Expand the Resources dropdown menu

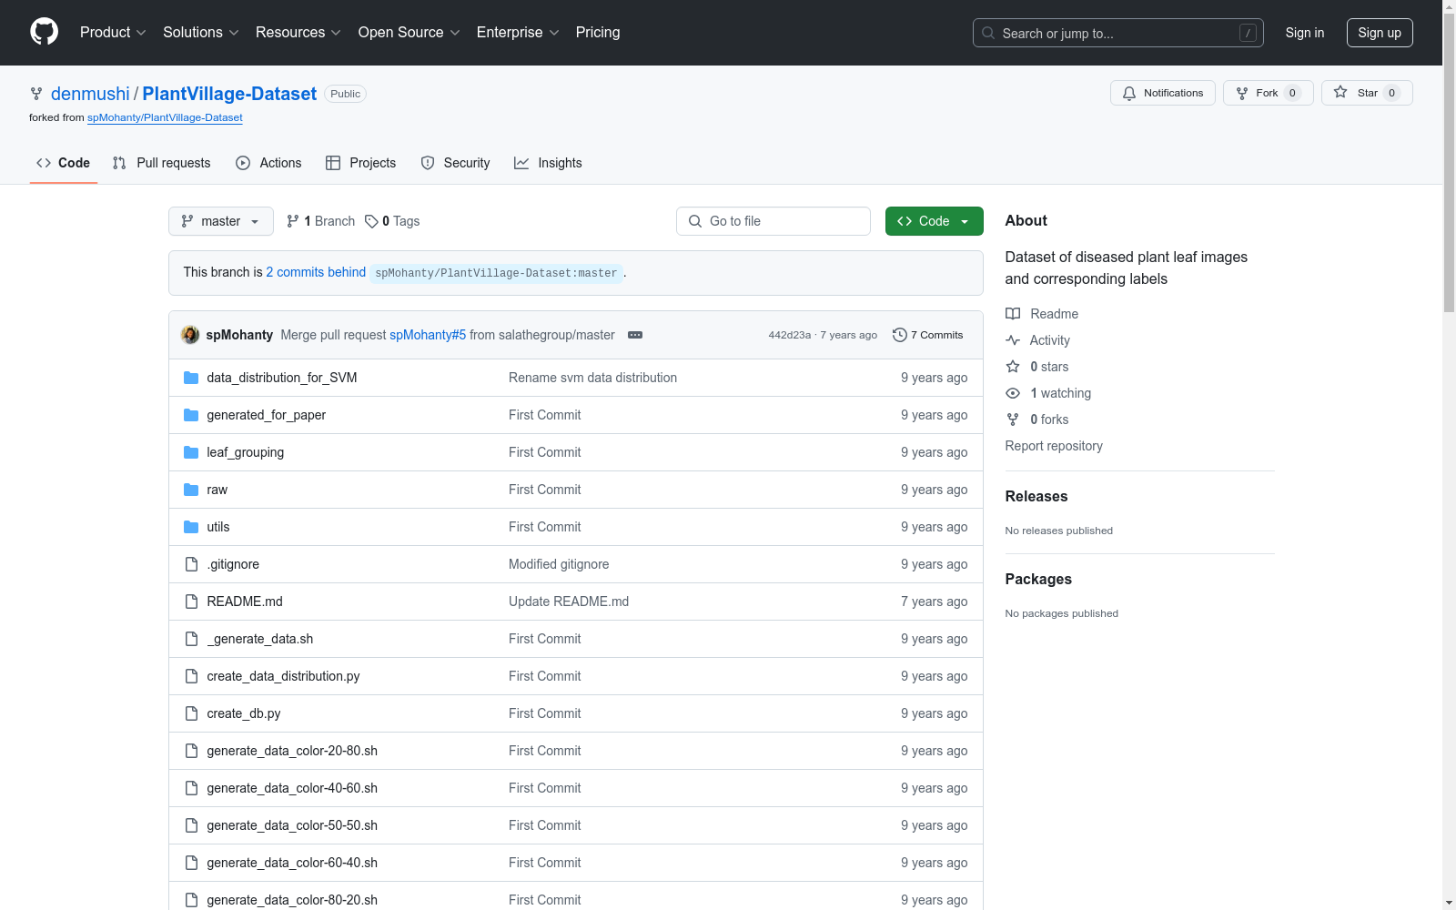point(298,33)
